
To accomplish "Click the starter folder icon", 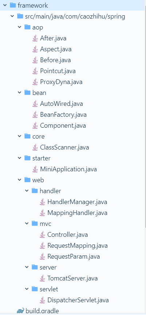I will [x=27, y=158].
